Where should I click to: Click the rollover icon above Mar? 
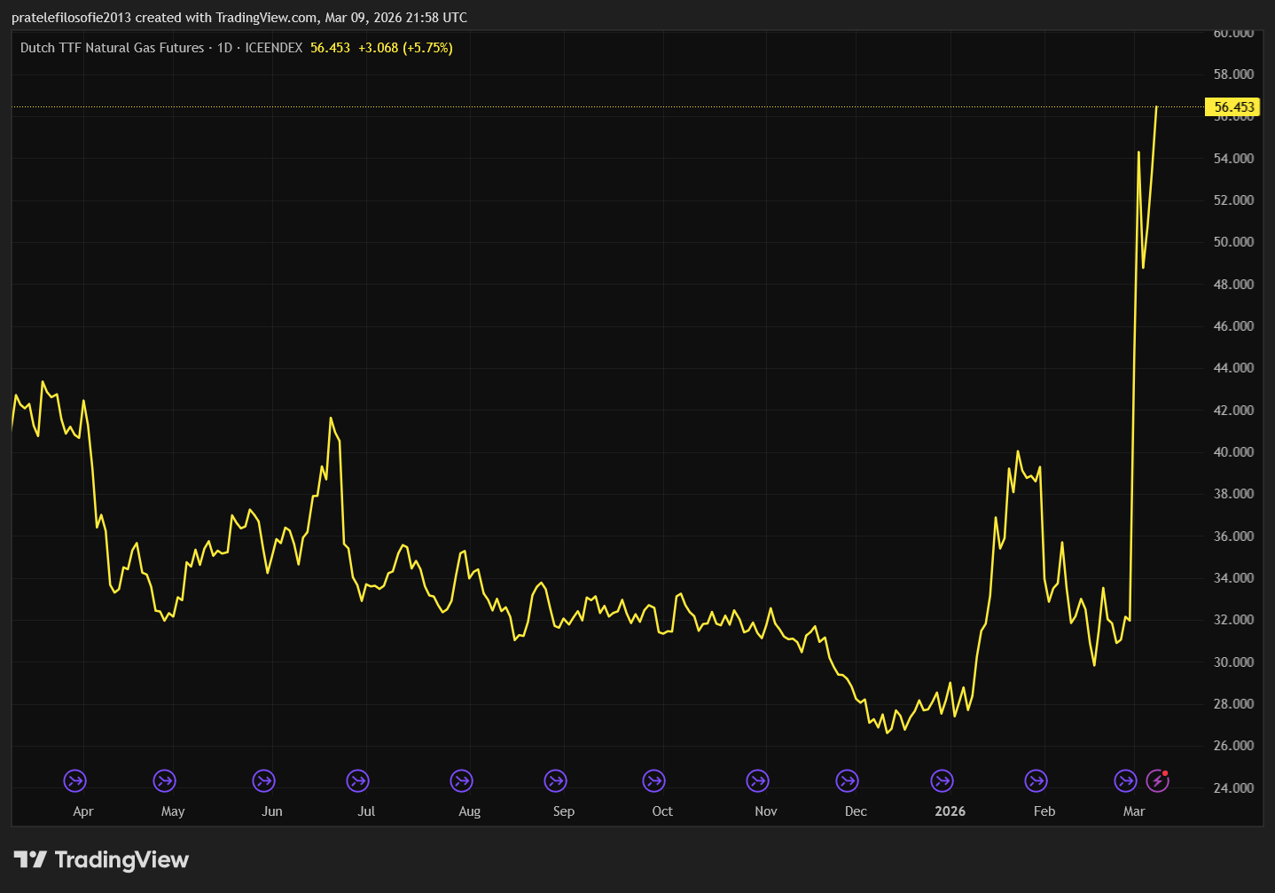1125,781
